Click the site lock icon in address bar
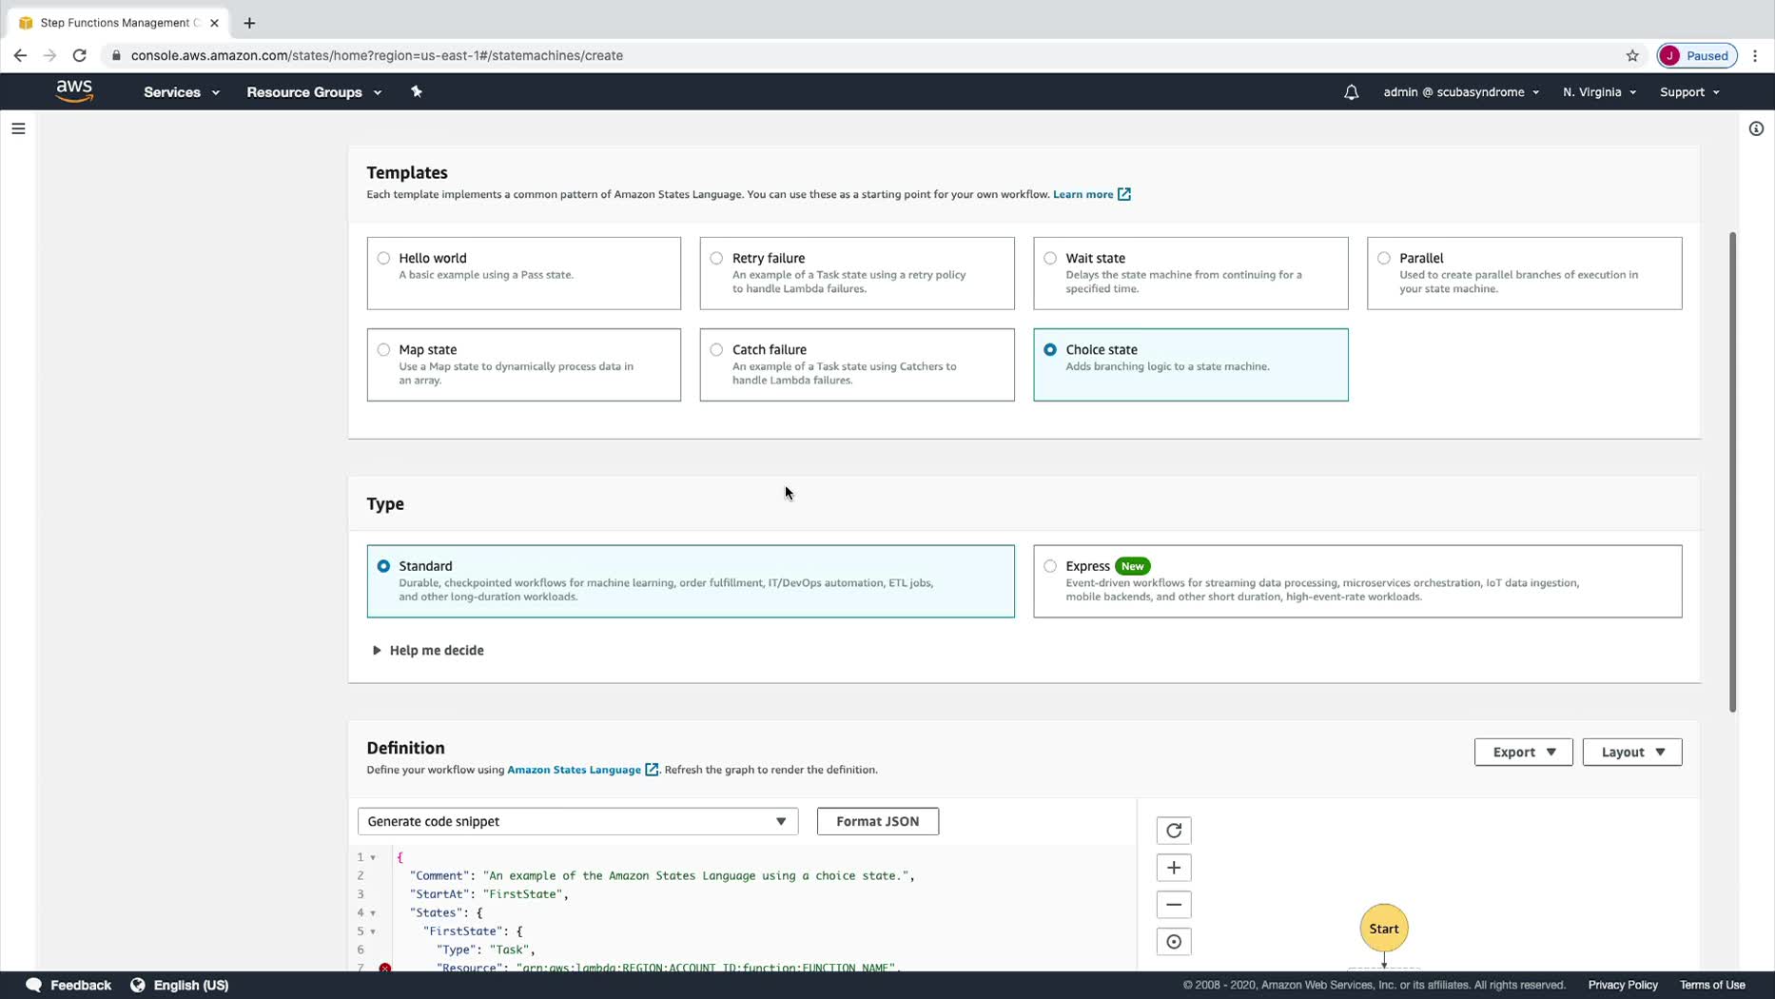 (116, 55)
